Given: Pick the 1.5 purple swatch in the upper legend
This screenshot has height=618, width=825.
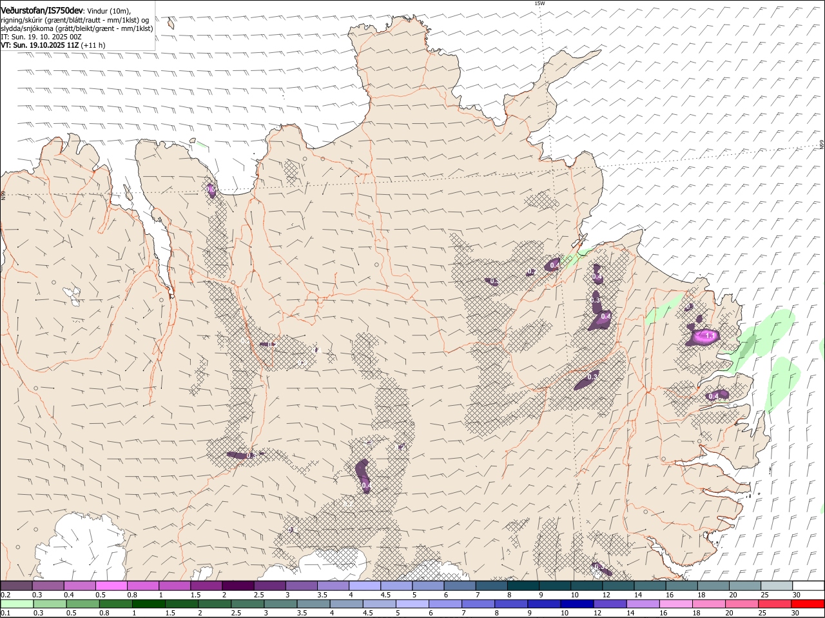Looking at the screenshot, I should tap(206, 586).
